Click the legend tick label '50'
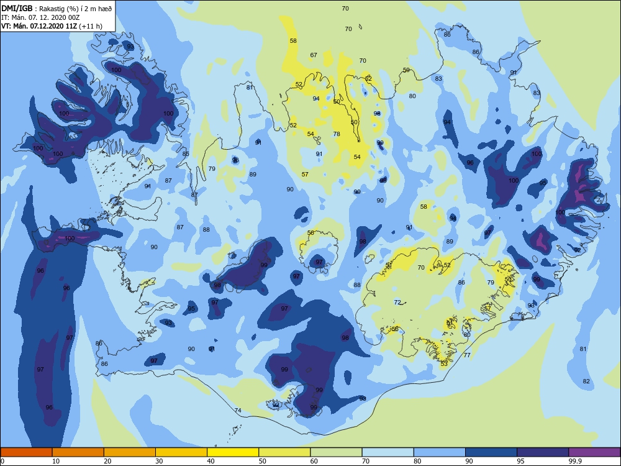This screenshot has width=621, height=466. pyautogui.click(x=263, y=461)
